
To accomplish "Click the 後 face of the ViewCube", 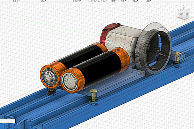I will tap(187, 14).
